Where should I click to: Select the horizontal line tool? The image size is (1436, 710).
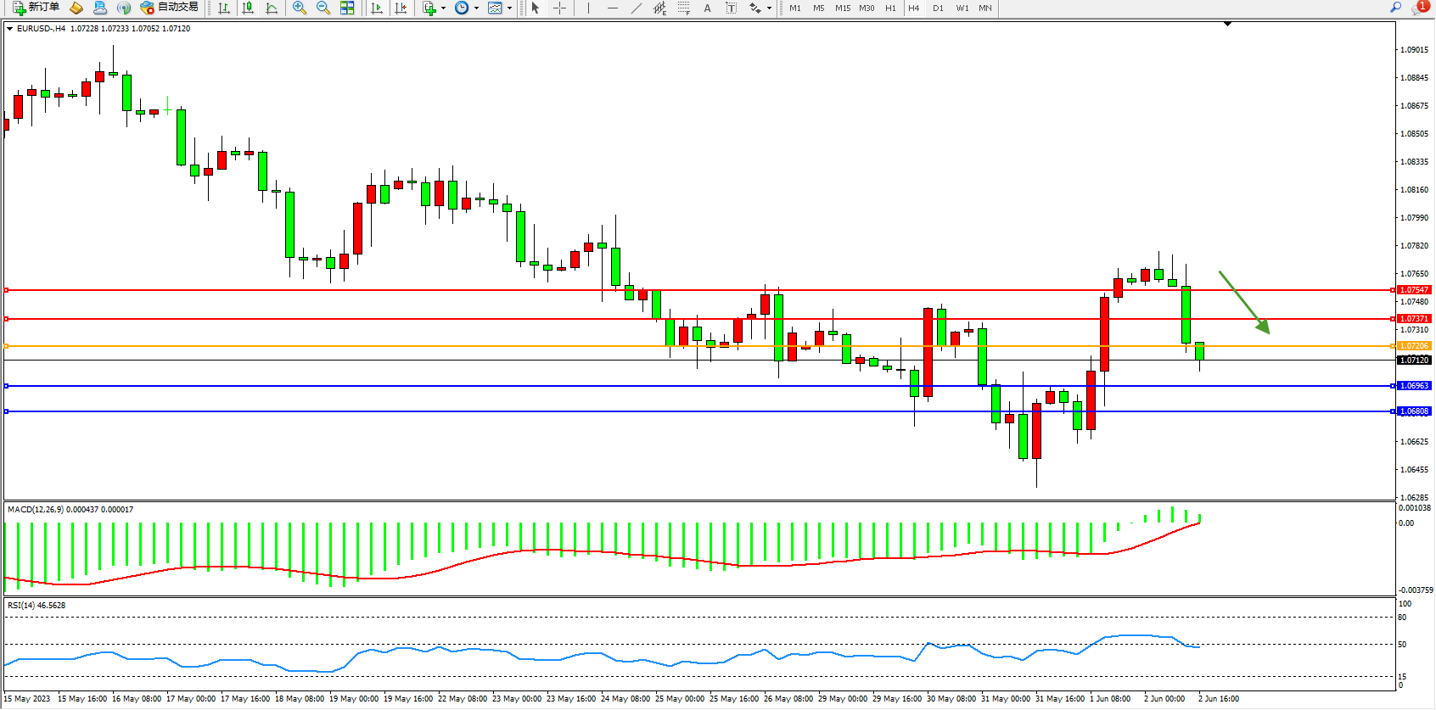coord(612,8)
